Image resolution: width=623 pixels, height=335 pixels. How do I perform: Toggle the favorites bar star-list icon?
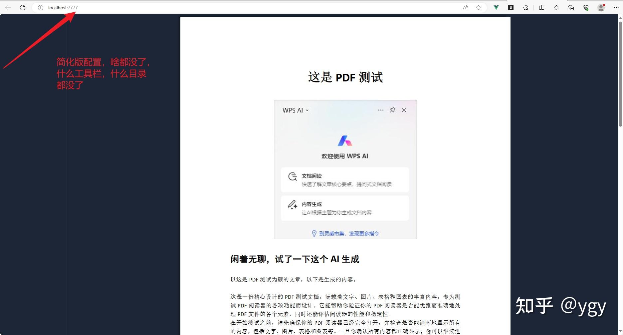[x=556, y=7]
